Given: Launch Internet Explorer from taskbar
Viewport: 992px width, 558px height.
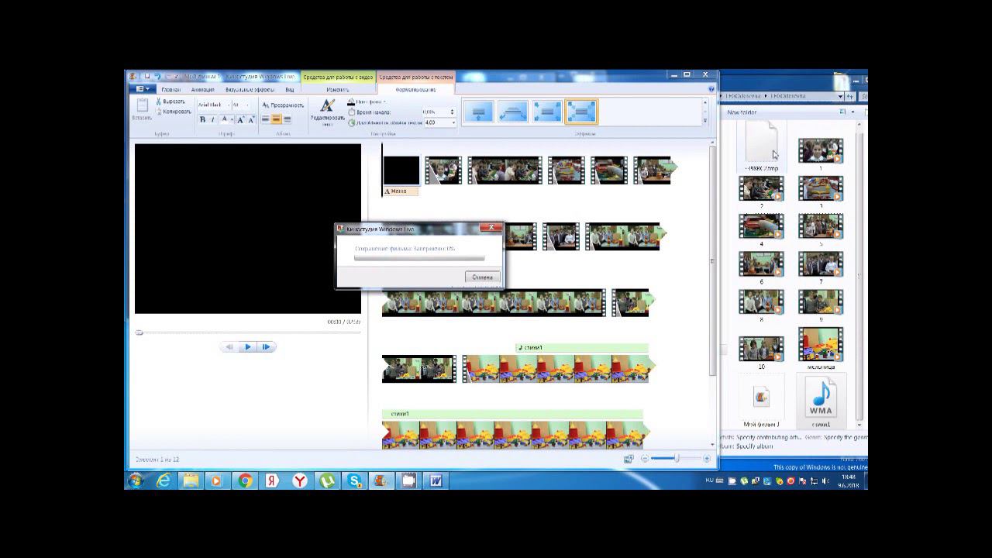Looking at the screenshot, I should pyautogui.click(x=164, y=480).
